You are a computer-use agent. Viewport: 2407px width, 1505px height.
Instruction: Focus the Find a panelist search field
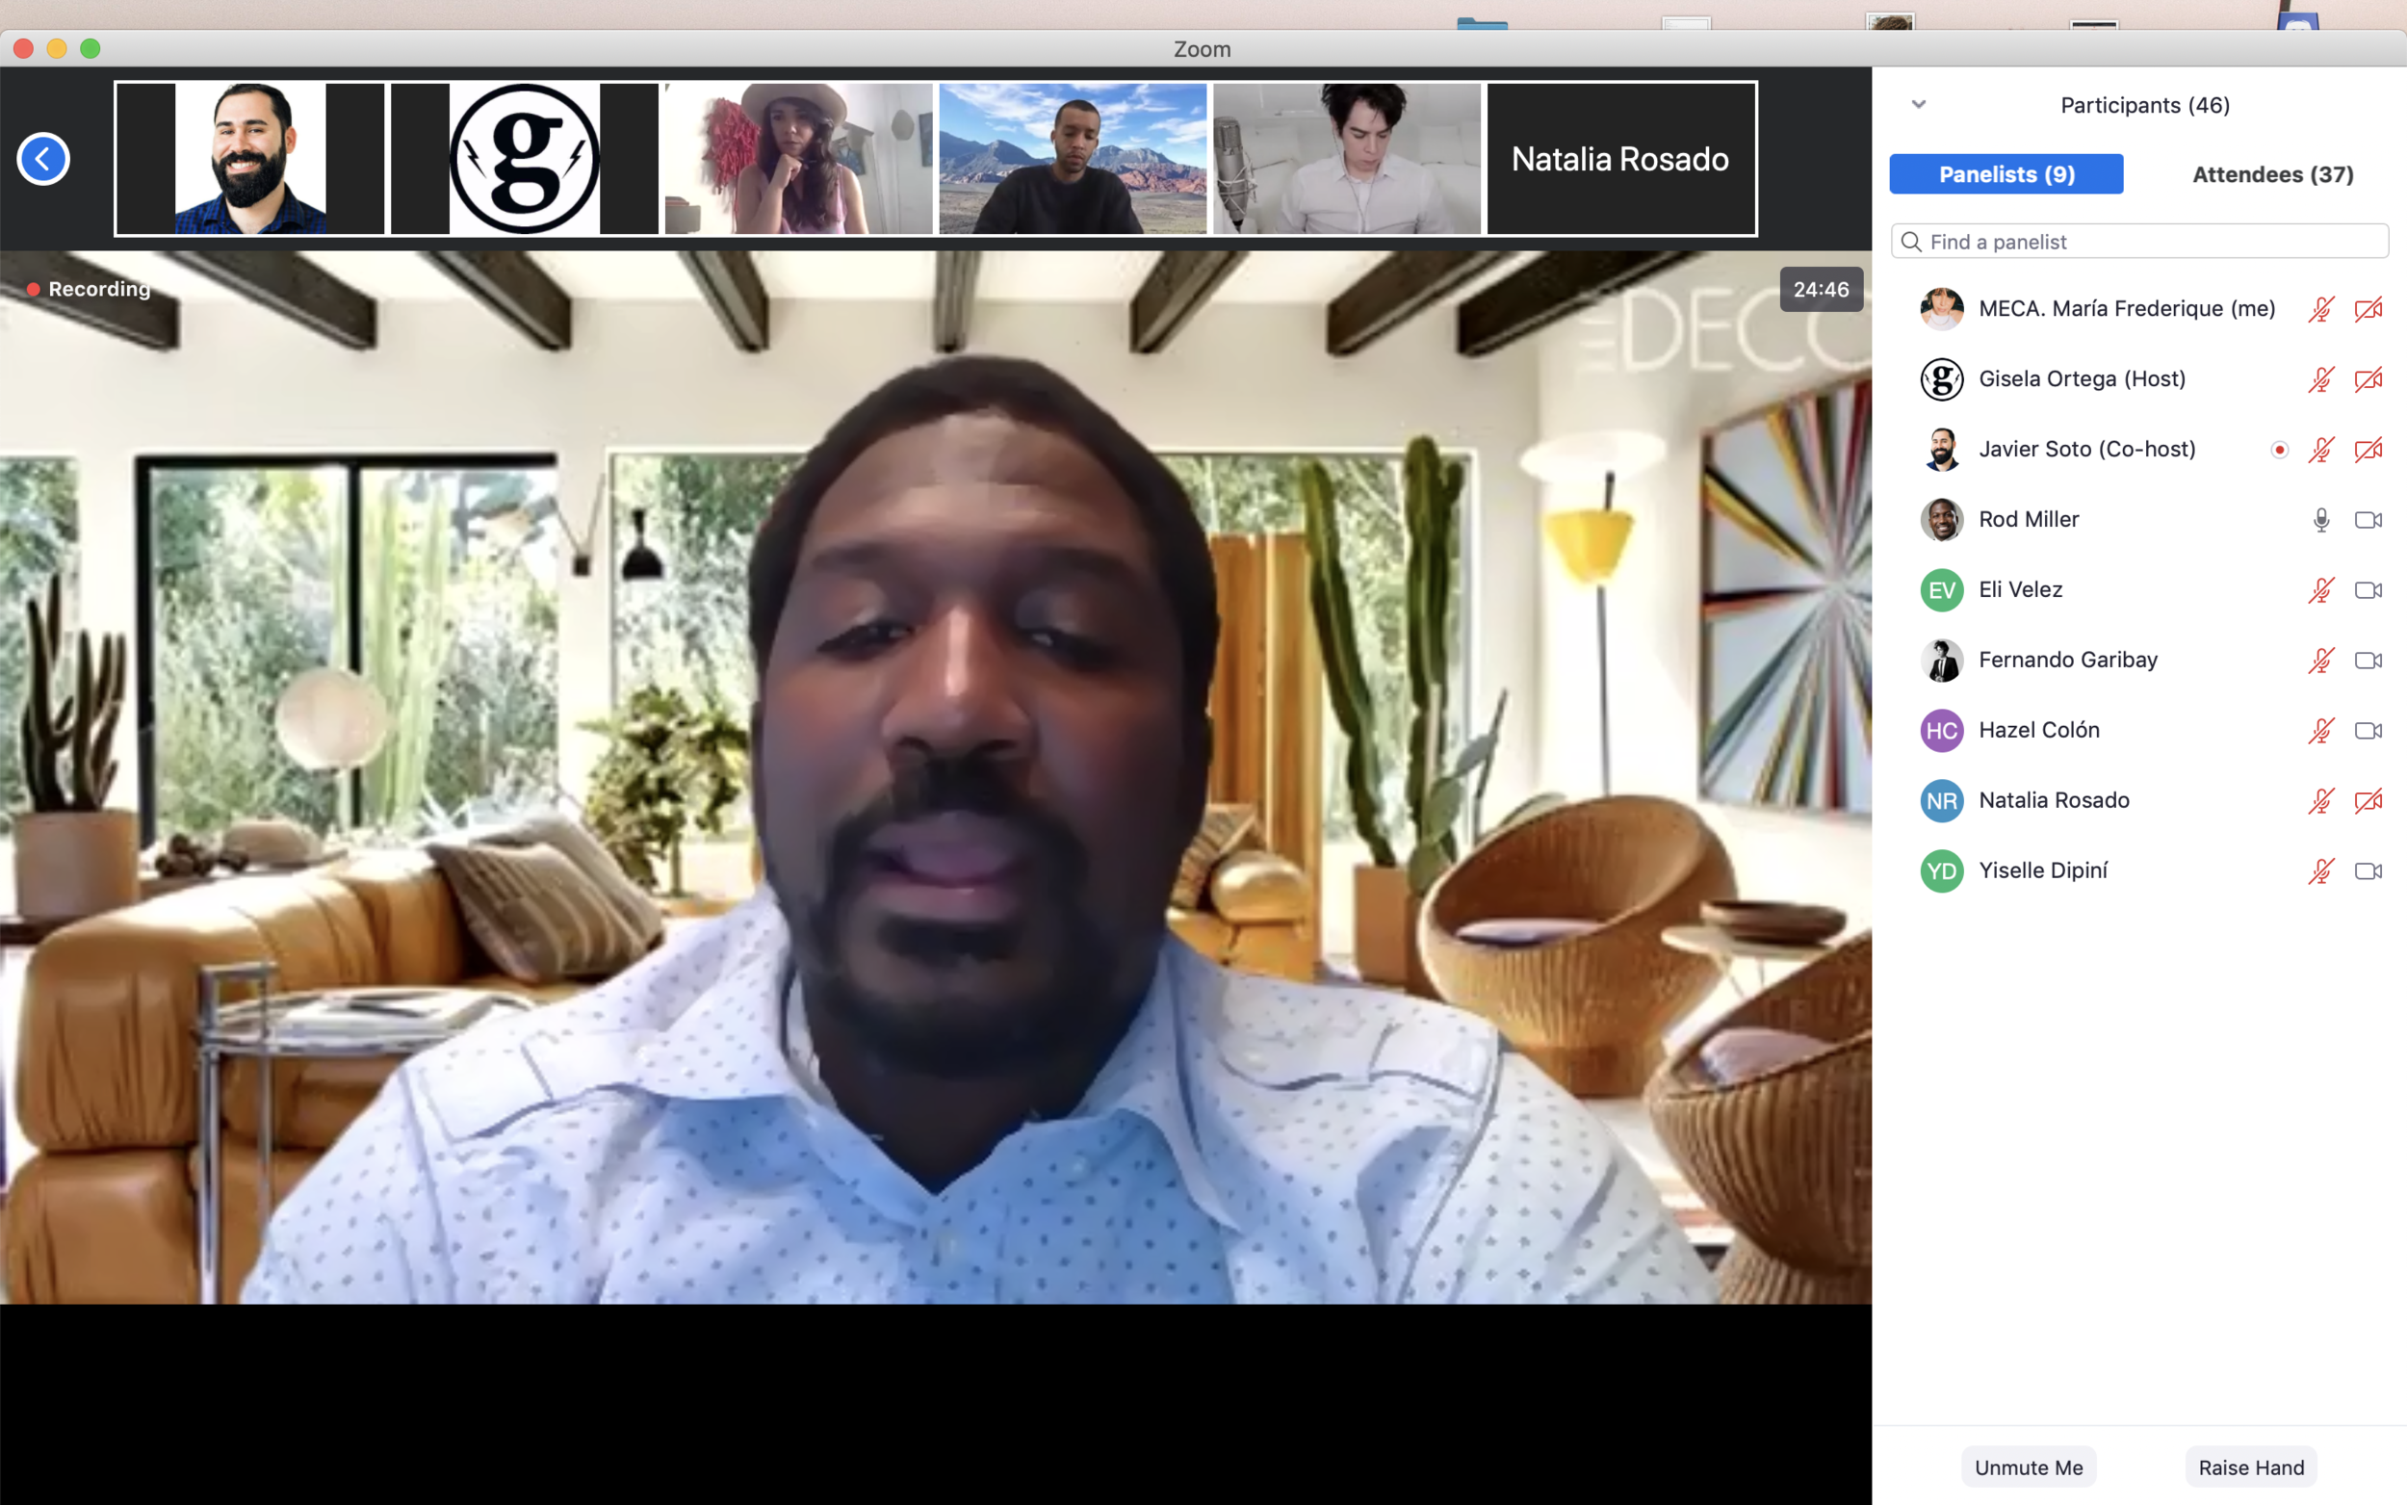[2149, 242]
